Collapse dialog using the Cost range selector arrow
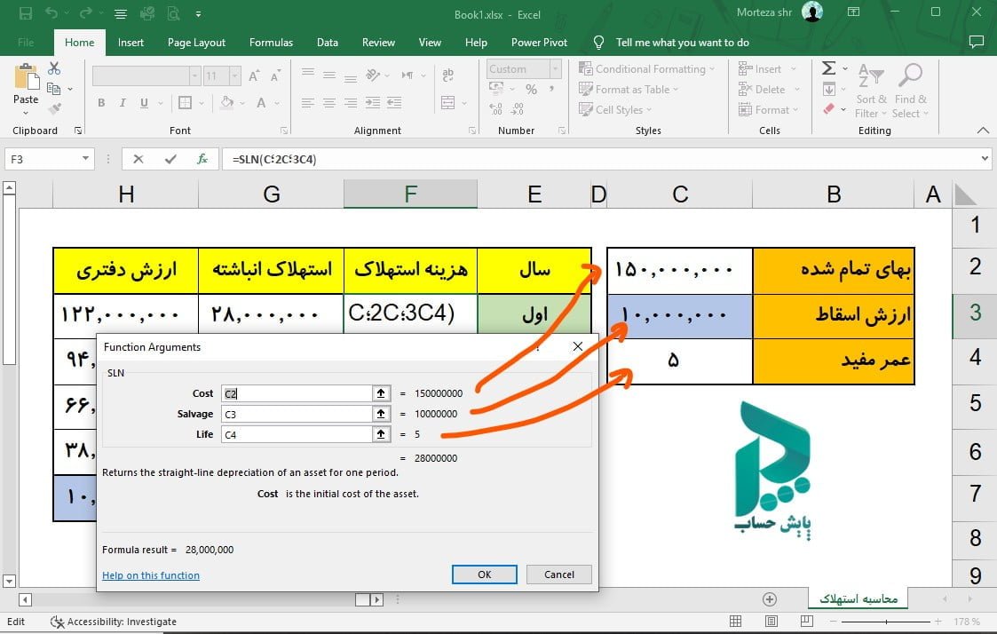Image resolution: width=997 pixels, height=634 pixels. (381, 393)
